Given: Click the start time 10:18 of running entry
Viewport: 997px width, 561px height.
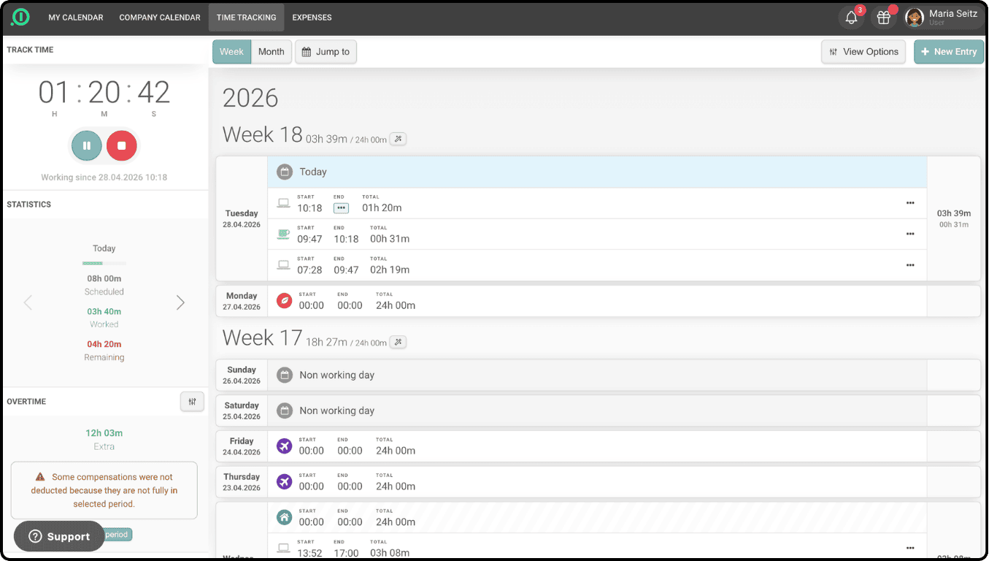Looking at the screenshot, I should [309, 207].
